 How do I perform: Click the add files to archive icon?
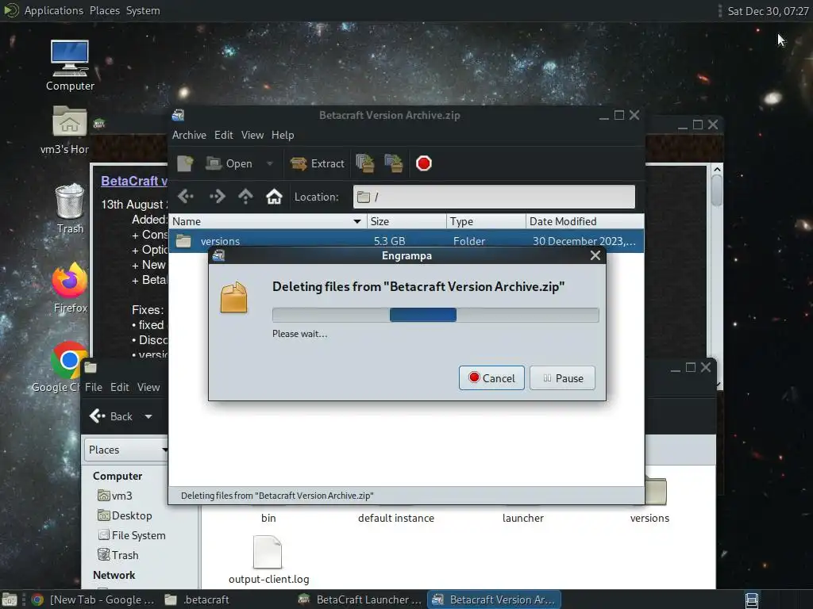pos(365,163)
